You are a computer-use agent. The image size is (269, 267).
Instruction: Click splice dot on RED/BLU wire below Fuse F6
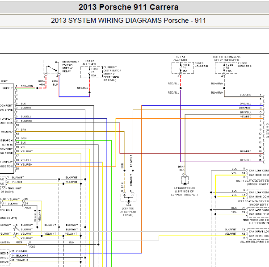coord(89,92)
